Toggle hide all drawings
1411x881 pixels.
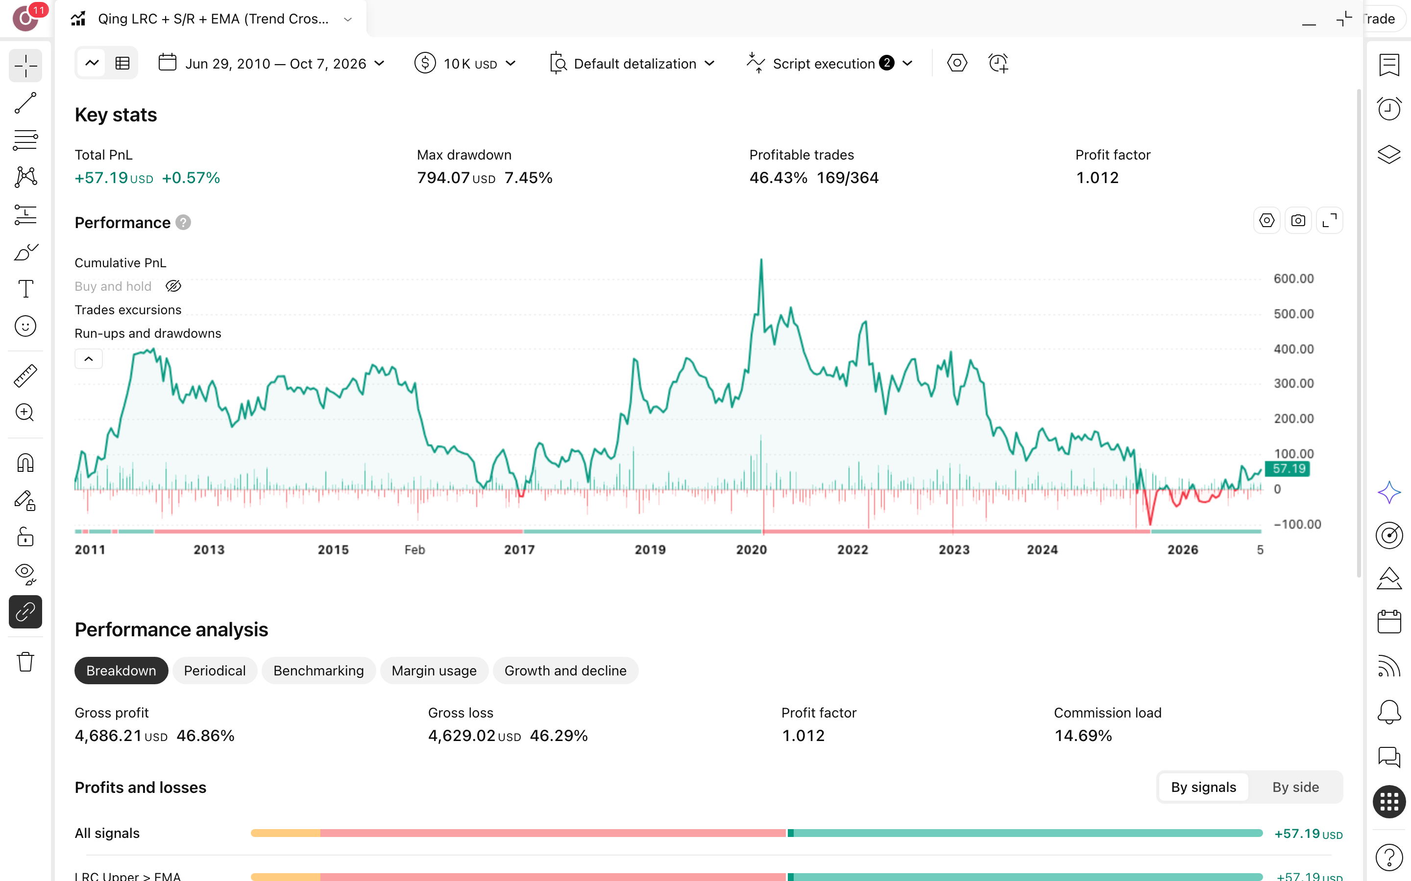coord(25,575)
